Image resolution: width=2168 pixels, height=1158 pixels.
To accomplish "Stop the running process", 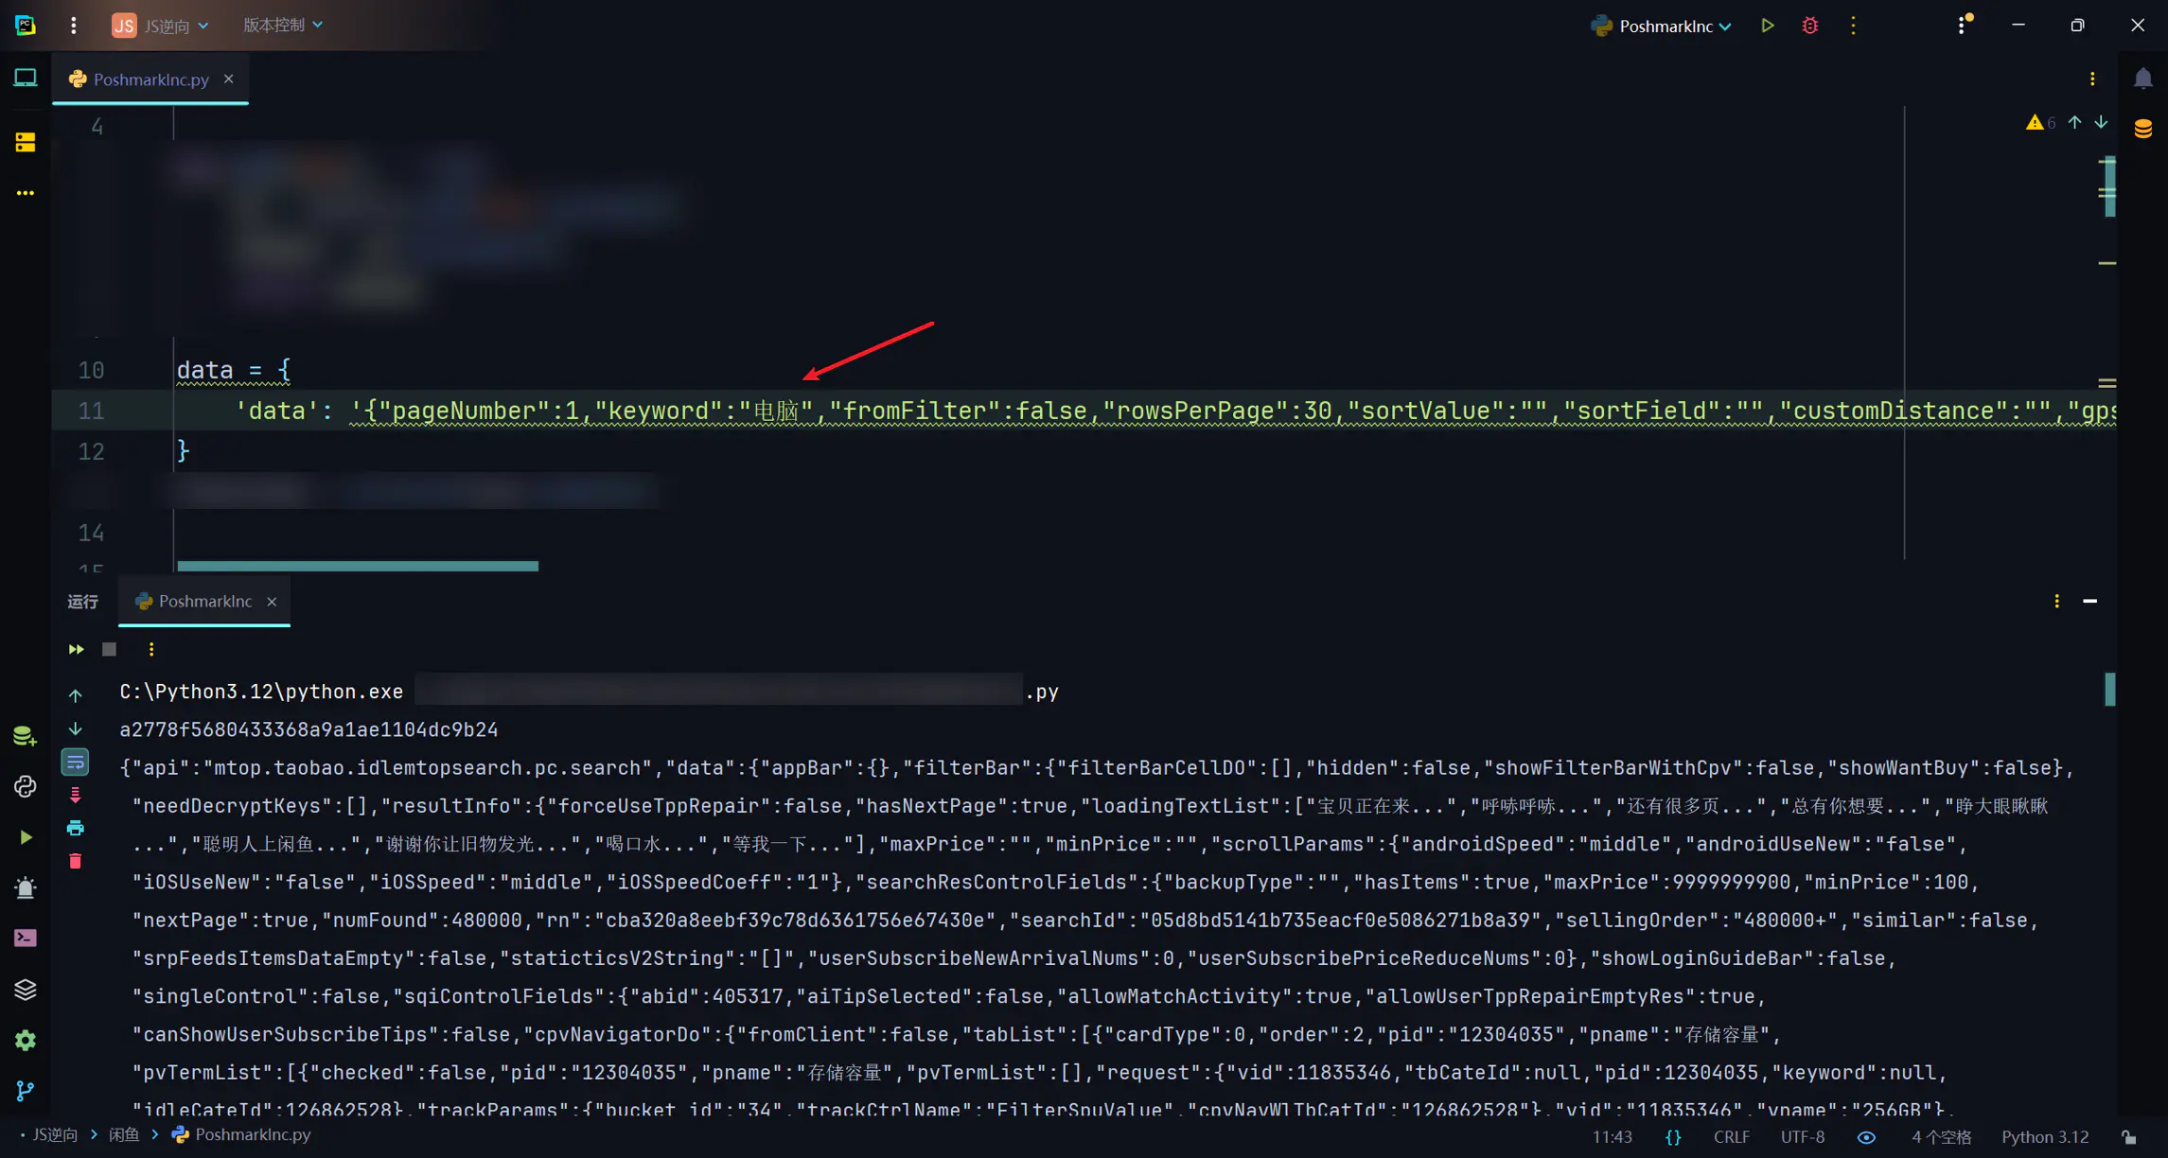I will pos(110,649).
